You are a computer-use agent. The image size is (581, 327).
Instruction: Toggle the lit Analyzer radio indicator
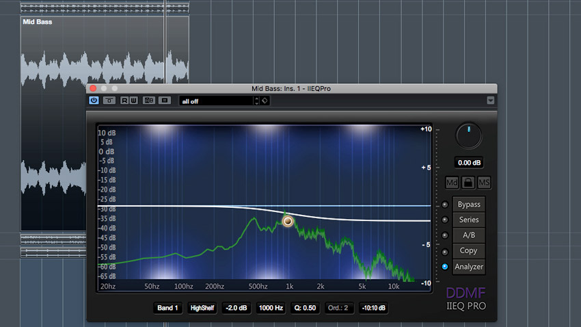[445, 267]
